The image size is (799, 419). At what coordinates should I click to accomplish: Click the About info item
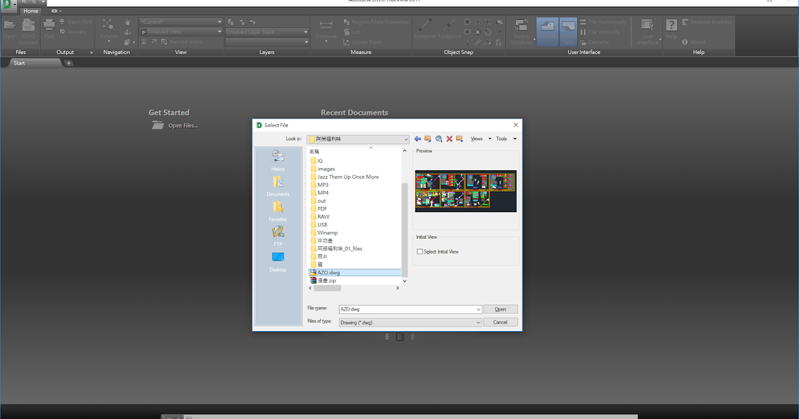[694, 42]
